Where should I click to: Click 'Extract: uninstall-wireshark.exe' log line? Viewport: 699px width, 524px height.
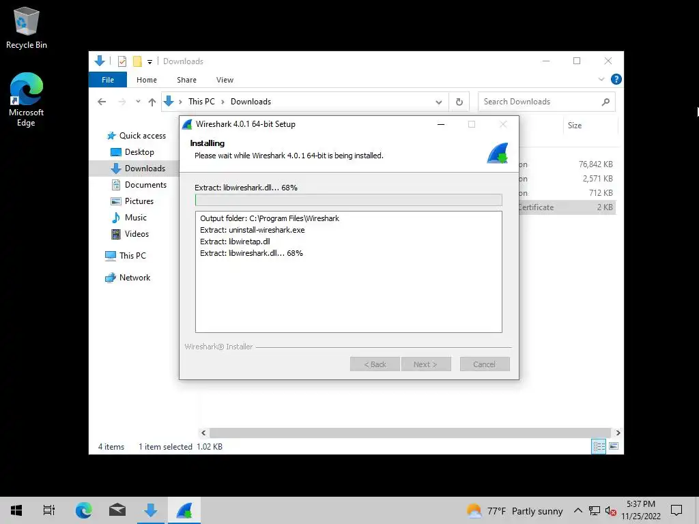pos(253,230)
